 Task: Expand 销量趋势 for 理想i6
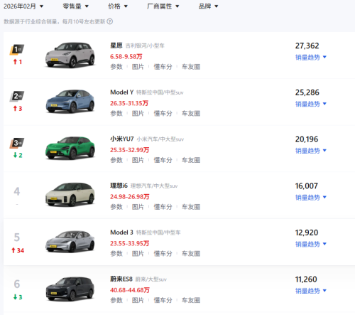click(311, 197)
